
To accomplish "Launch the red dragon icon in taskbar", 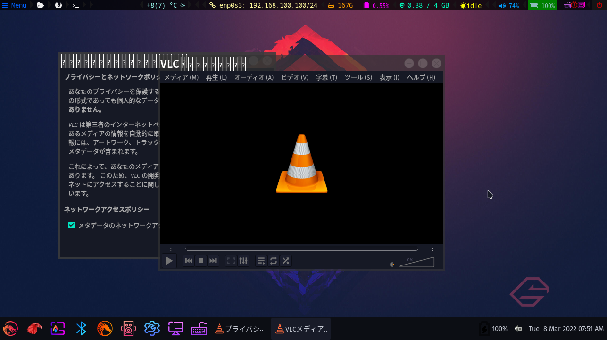I will coord(10,328).
